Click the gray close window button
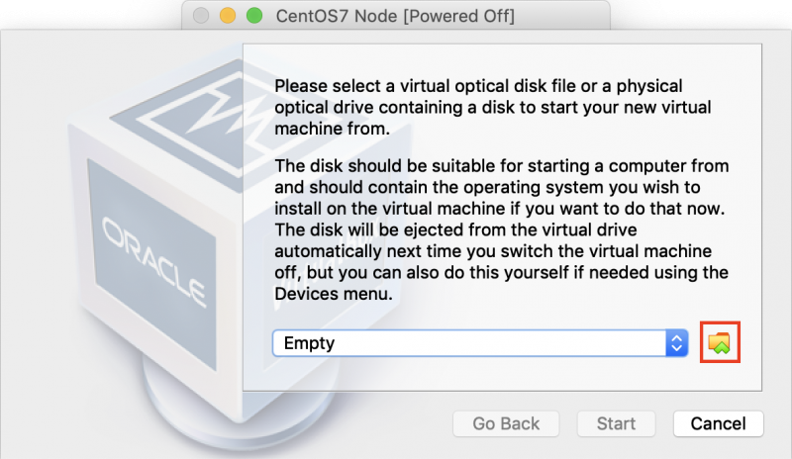The width and height of the screenshot is (792, 459). click(201, 16)
